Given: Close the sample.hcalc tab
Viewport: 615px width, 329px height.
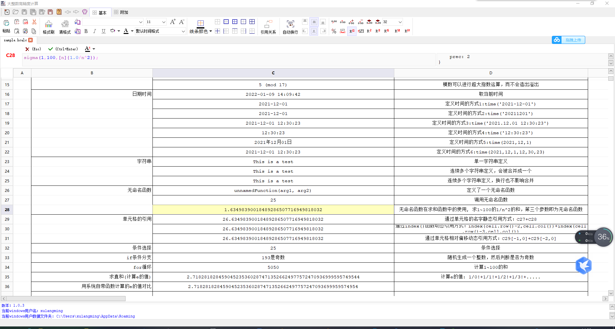Looking at the screenshot, I should click(x=30, y=40).
